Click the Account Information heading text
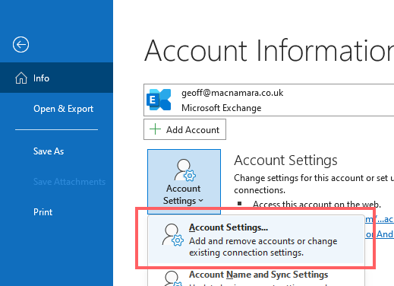This screenshot has height=286, width=394. click(x=269, y=51)
